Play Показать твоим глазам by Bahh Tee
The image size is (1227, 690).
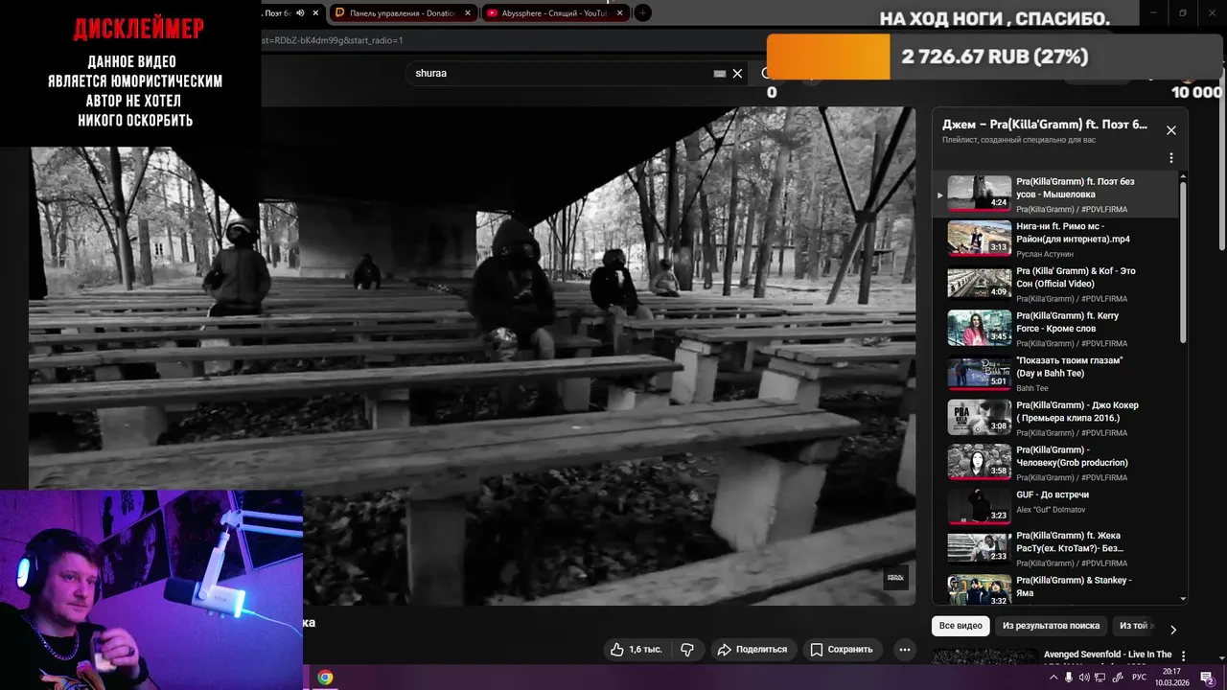1054,374
